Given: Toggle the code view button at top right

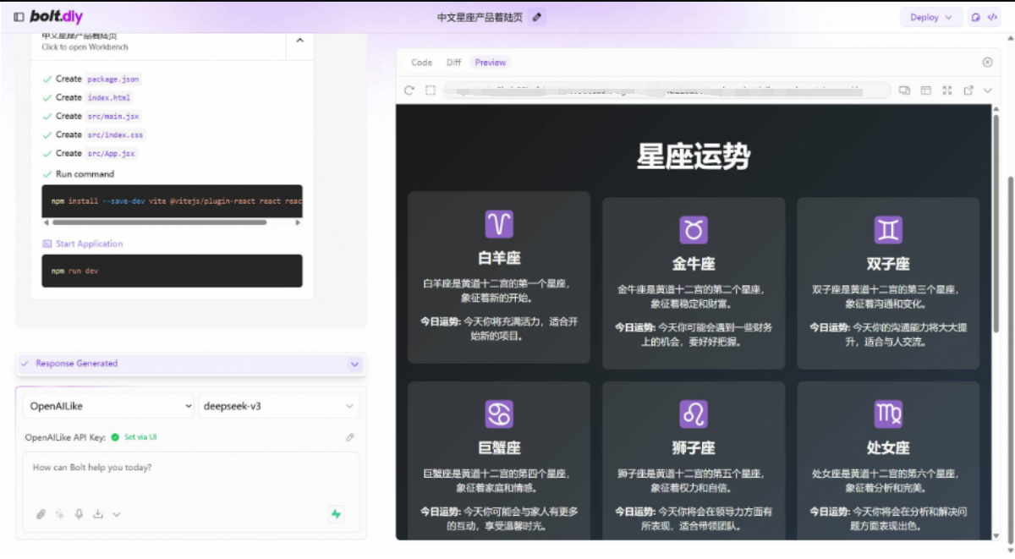Looking at the screenshot, I should point(993,17).
